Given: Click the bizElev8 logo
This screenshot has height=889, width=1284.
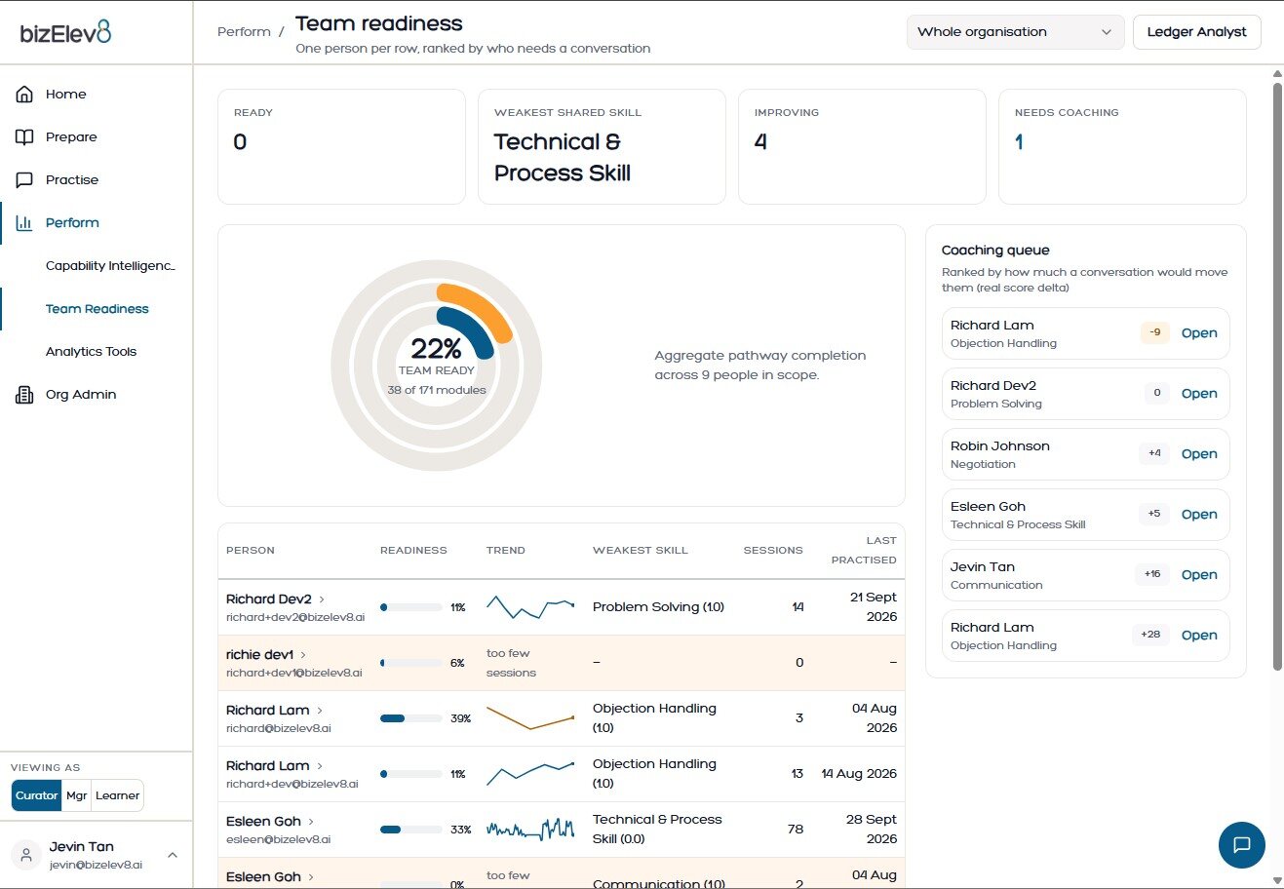Looking at the screenshot, I should (66, 32).
